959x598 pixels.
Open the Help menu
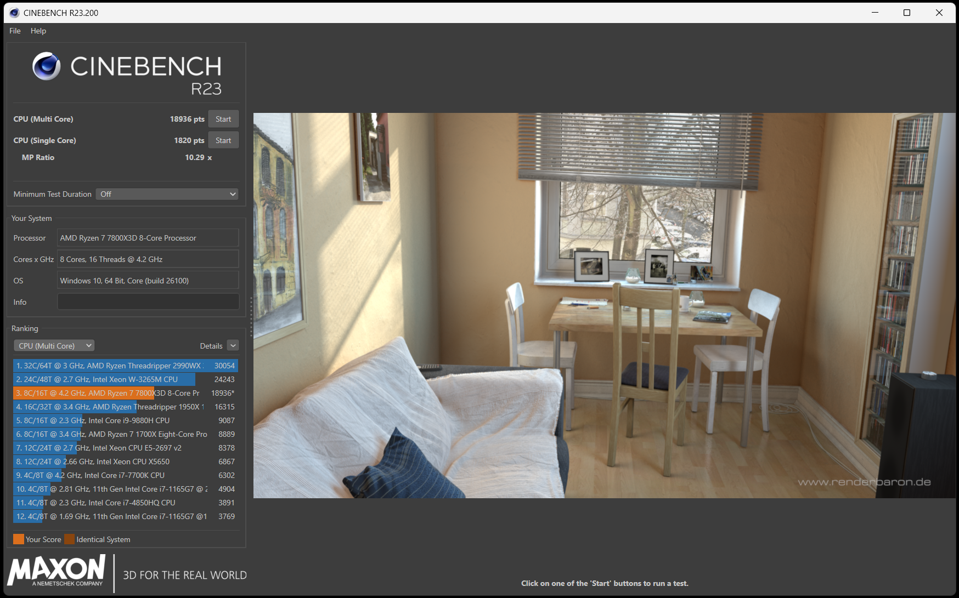(x=38, y=31)
